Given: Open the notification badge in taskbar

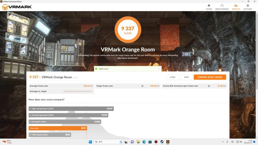Looking at the screenshot, I should 254,142.
